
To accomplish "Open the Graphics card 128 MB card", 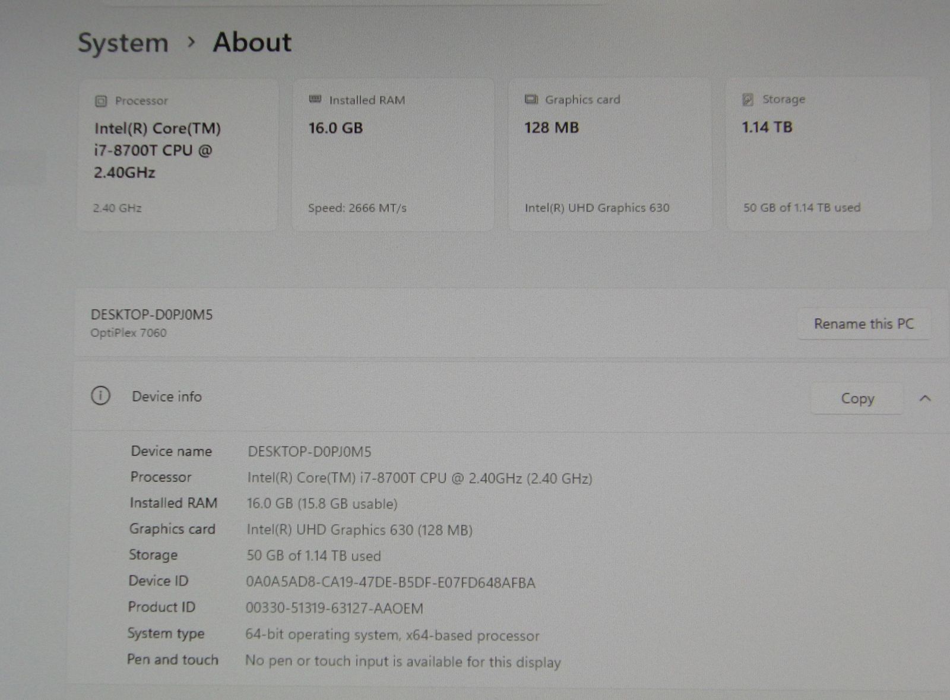I will [610, 154].
